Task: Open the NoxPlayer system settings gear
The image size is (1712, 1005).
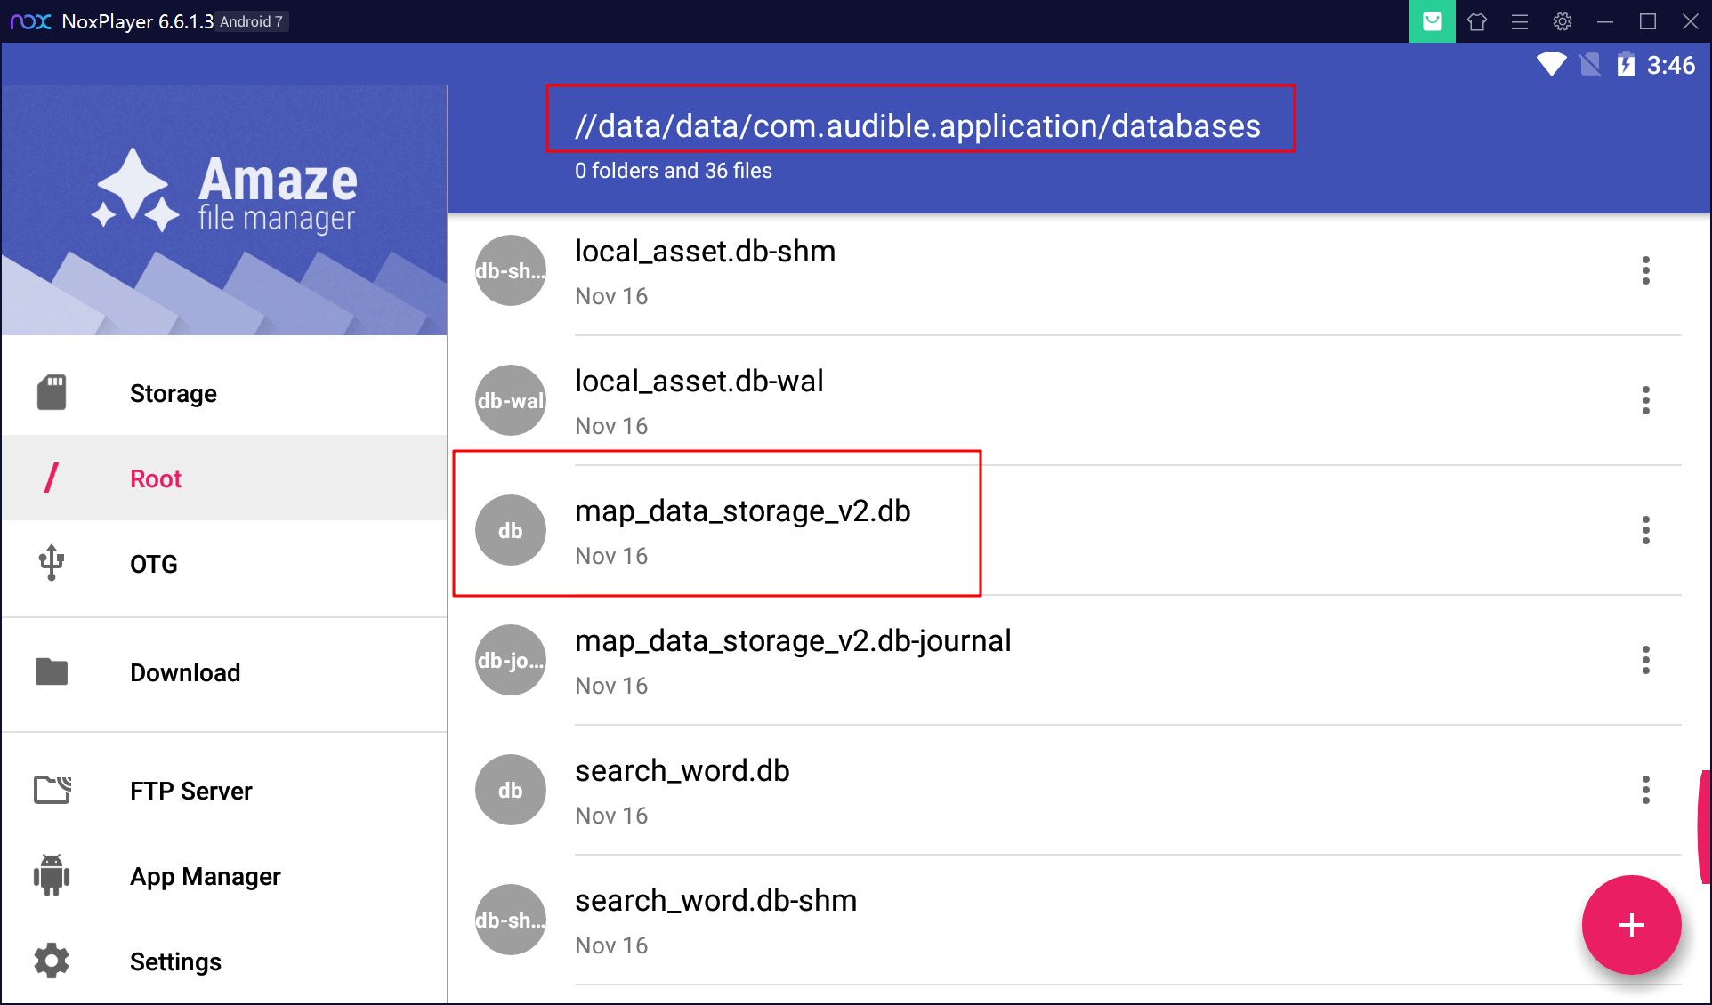Action: (1563, 21)
